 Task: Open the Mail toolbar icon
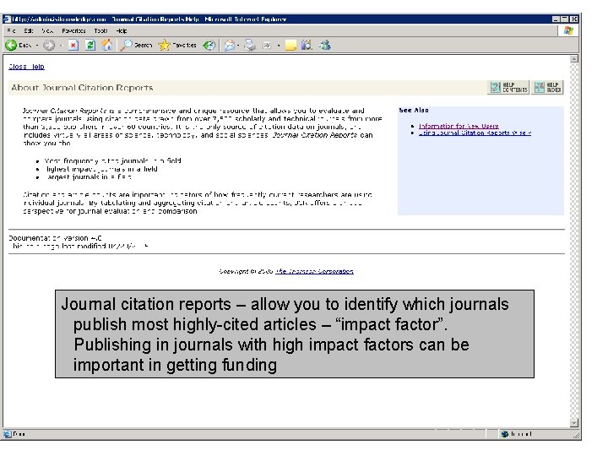click(x=230, y=46)
